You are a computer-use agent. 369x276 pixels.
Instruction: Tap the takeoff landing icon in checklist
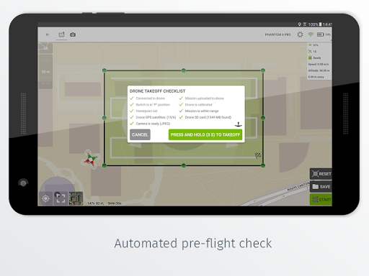coord(238,124)
